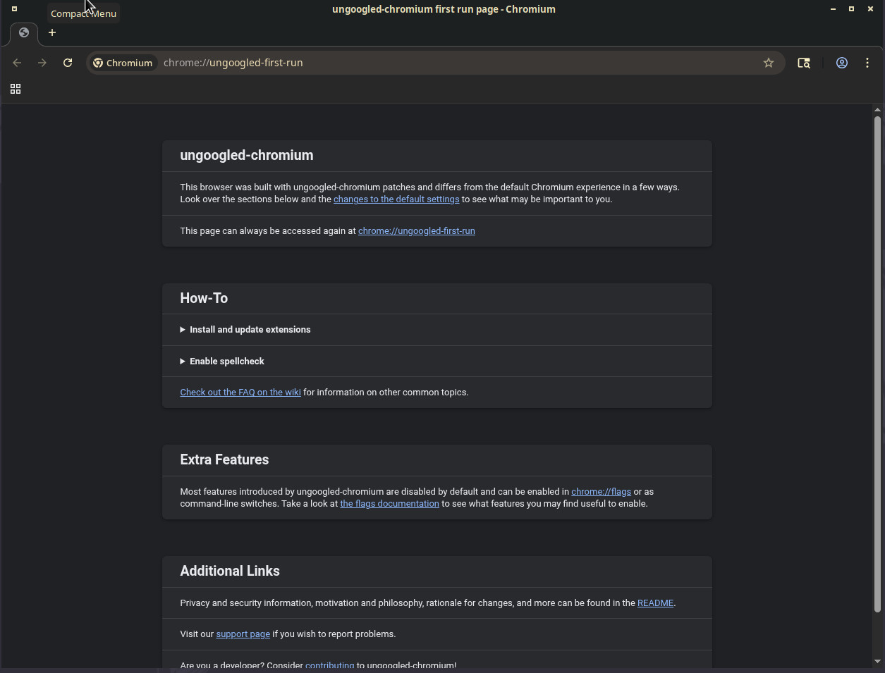Select the ungoogled-chromium first run tab
This screenshot has width=885, height=673.
pos(23,33)
